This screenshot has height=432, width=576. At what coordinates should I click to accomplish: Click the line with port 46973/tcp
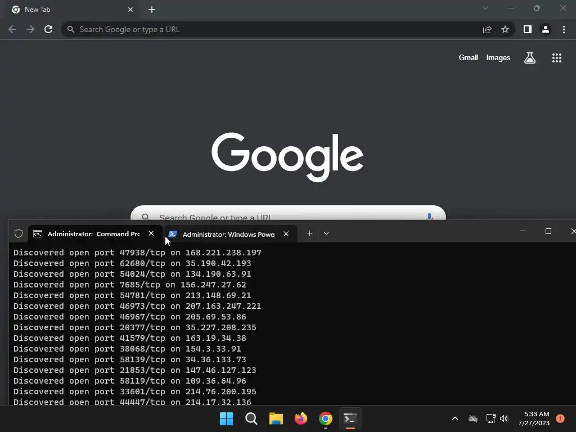[137, 306]
